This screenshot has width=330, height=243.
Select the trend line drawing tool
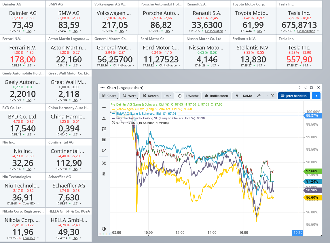point(104,107)
